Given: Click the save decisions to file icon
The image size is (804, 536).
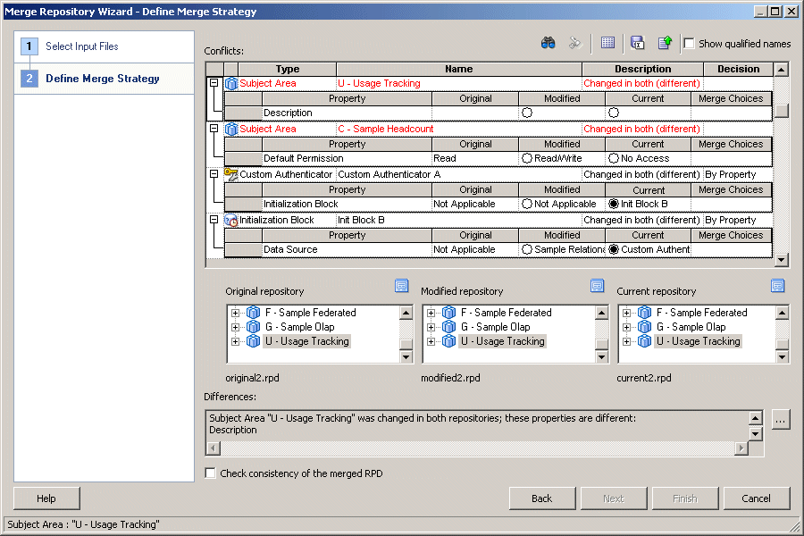Looking at the screenshot, I should pyautogui.click(x=637, y=43).
